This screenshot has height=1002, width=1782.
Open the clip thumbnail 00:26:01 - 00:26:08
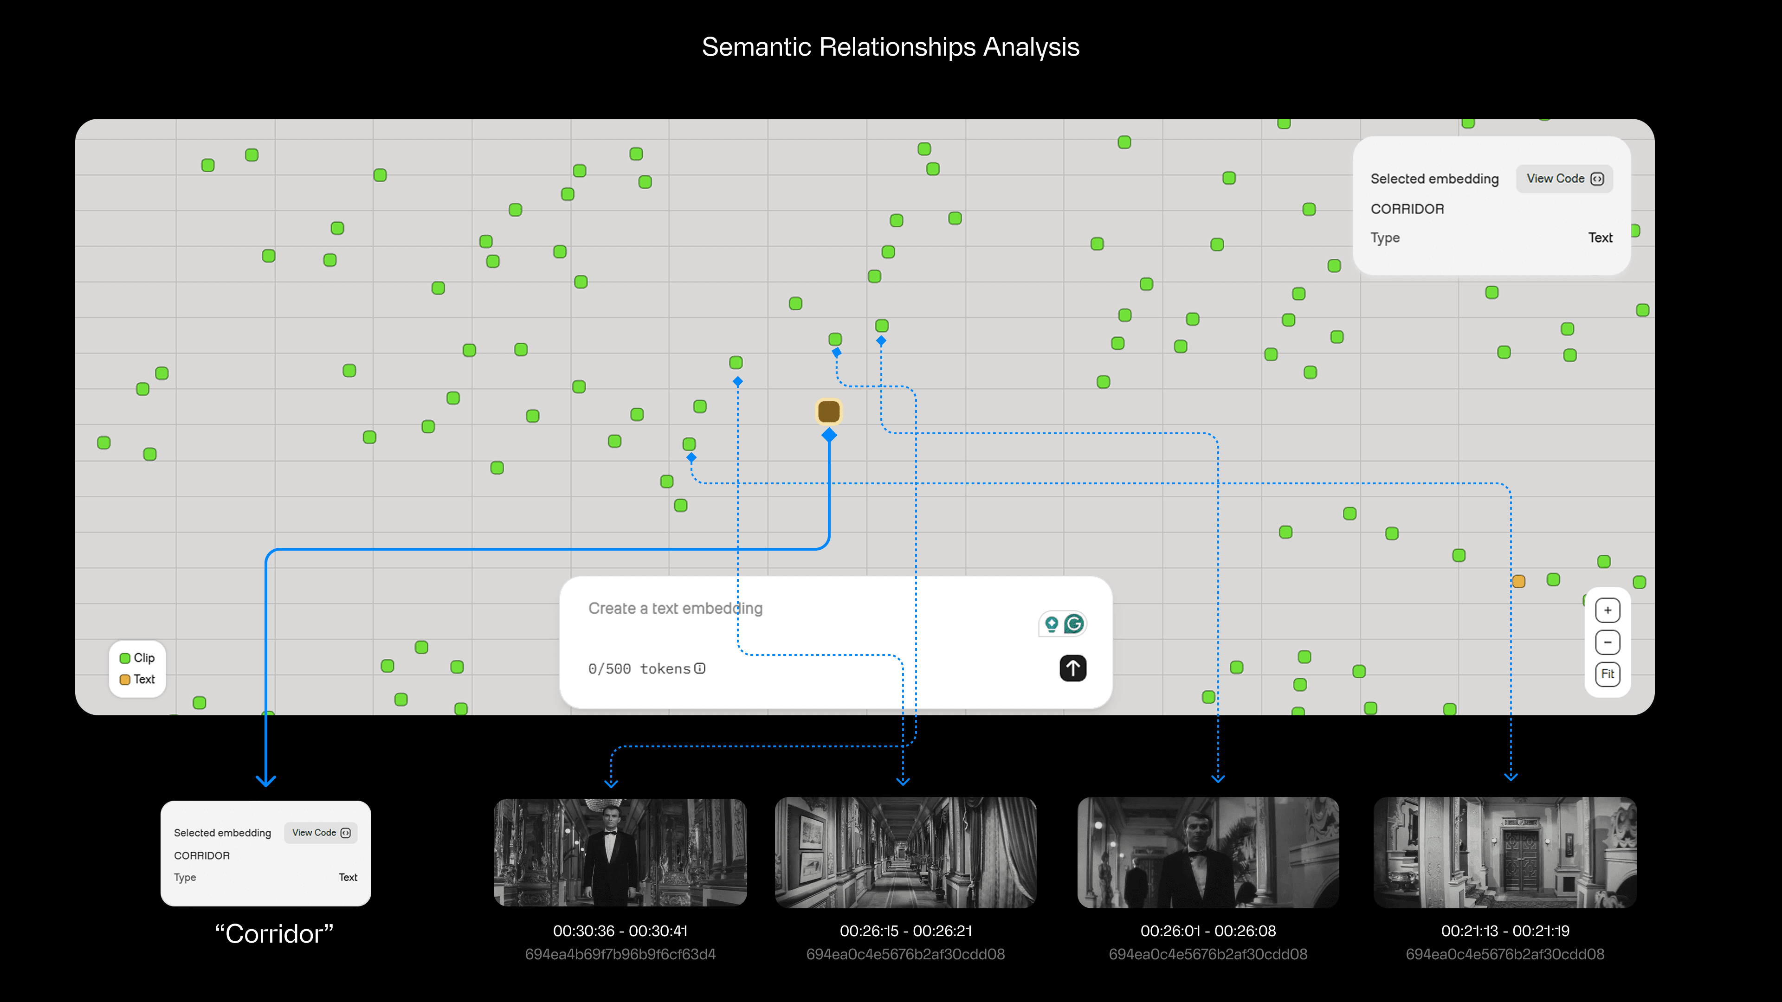(1208, 852)
